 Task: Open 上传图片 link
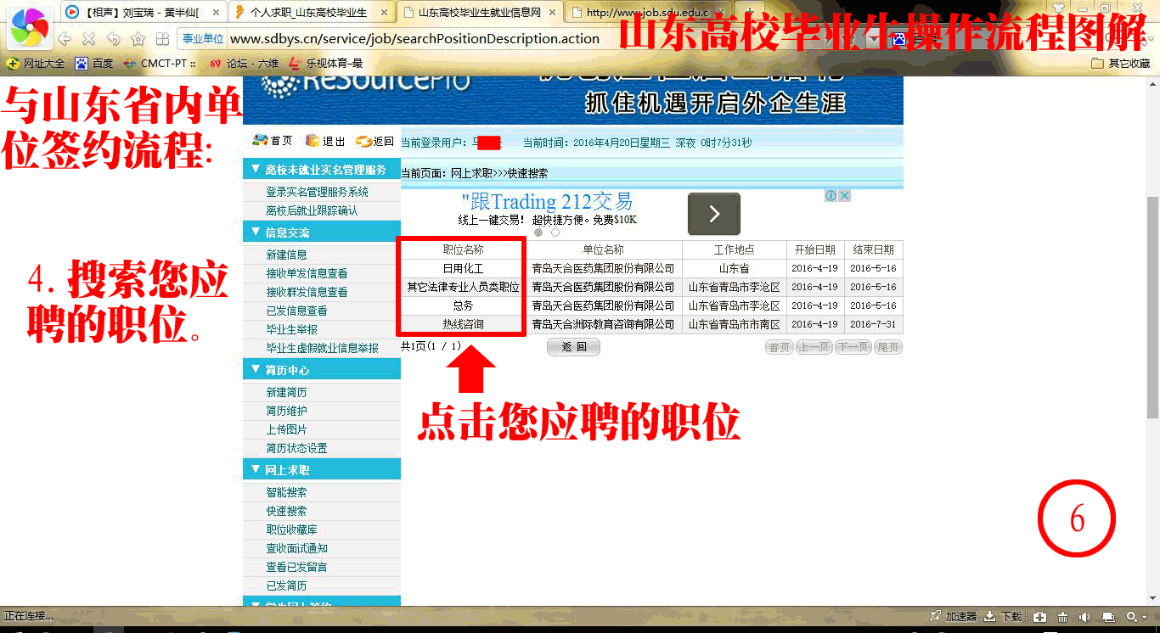(x=287, y=429)
